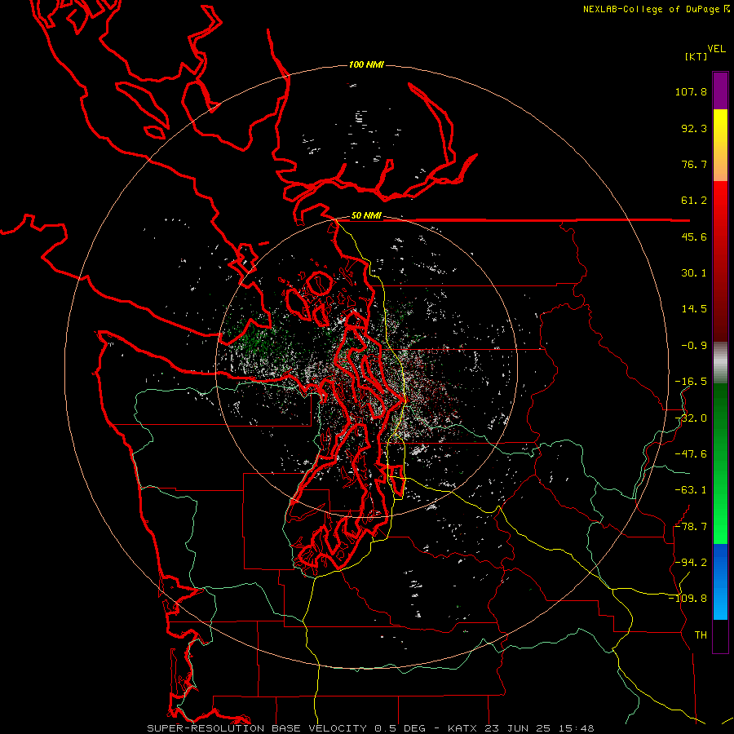Click the -78.7 scale value
Screen dimensions: 734x734
(691, 527)
